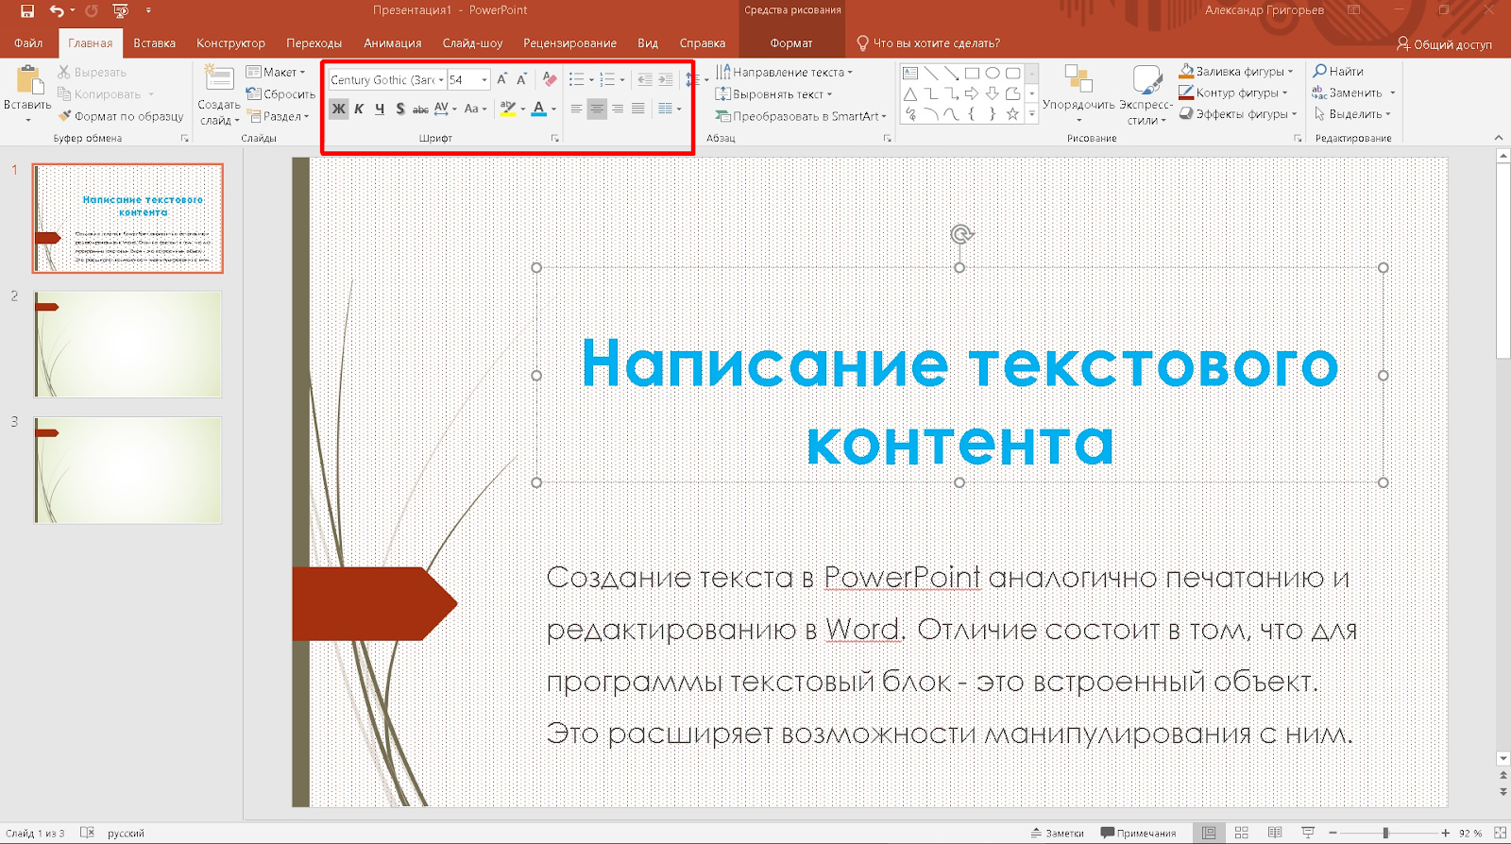Click the Save icon in title bar
1511x844 pixels.
(27, 11)
